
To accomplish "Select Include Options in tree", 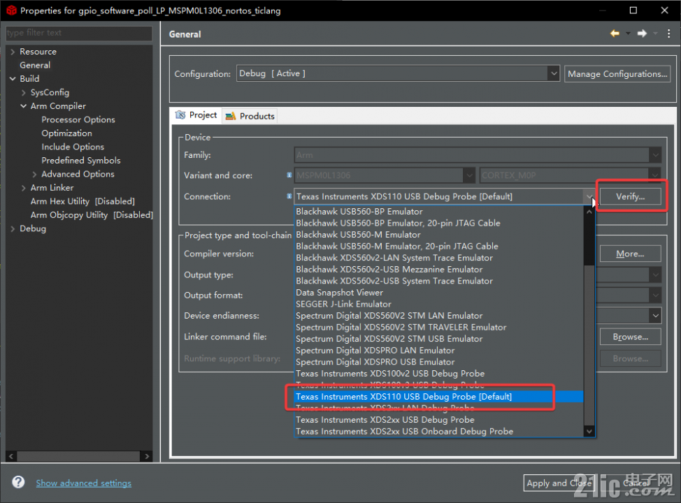I will [x=73, y=147].
